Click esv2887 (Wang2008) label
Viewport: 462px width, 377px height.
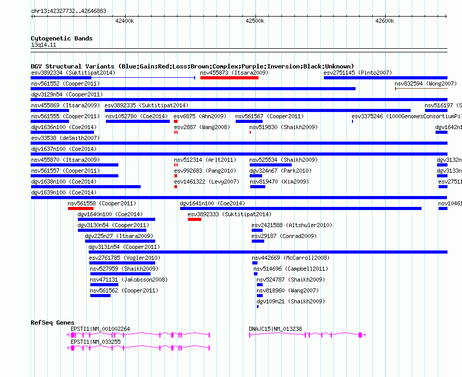point(202,127)
